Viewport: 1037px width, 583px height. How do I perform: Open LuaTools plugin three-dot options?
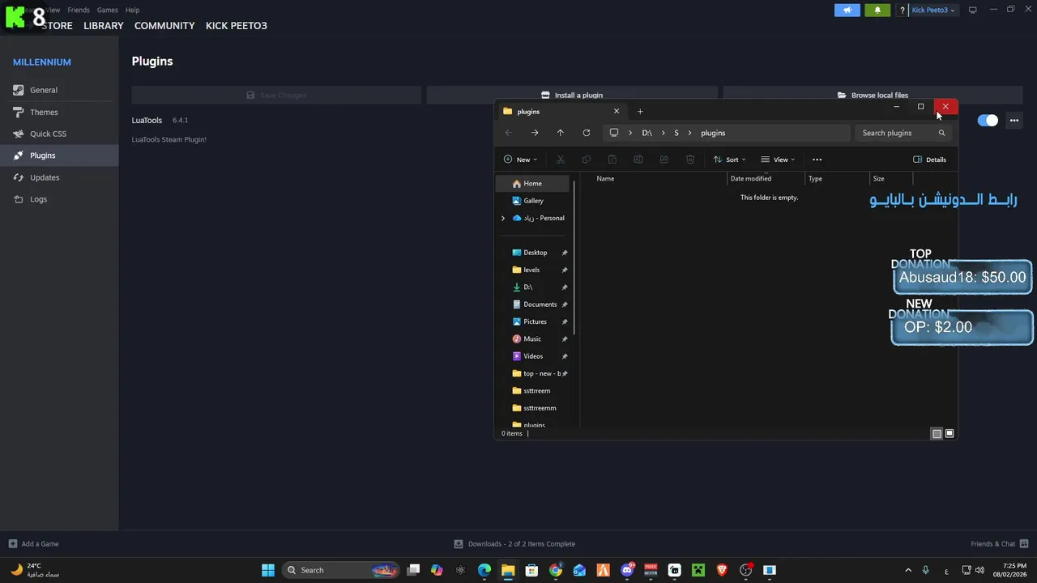tap(1014, 120)
